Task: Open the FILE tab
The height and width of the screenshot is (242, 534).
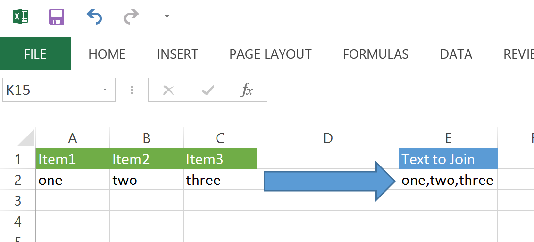Action: [35, 54]
